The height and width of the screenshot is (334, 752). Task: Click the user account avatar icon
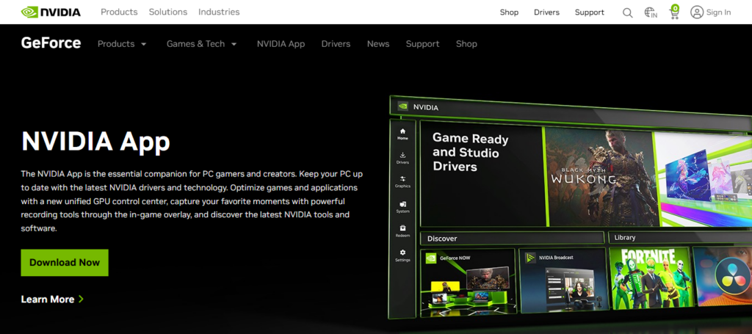[697, 12]
